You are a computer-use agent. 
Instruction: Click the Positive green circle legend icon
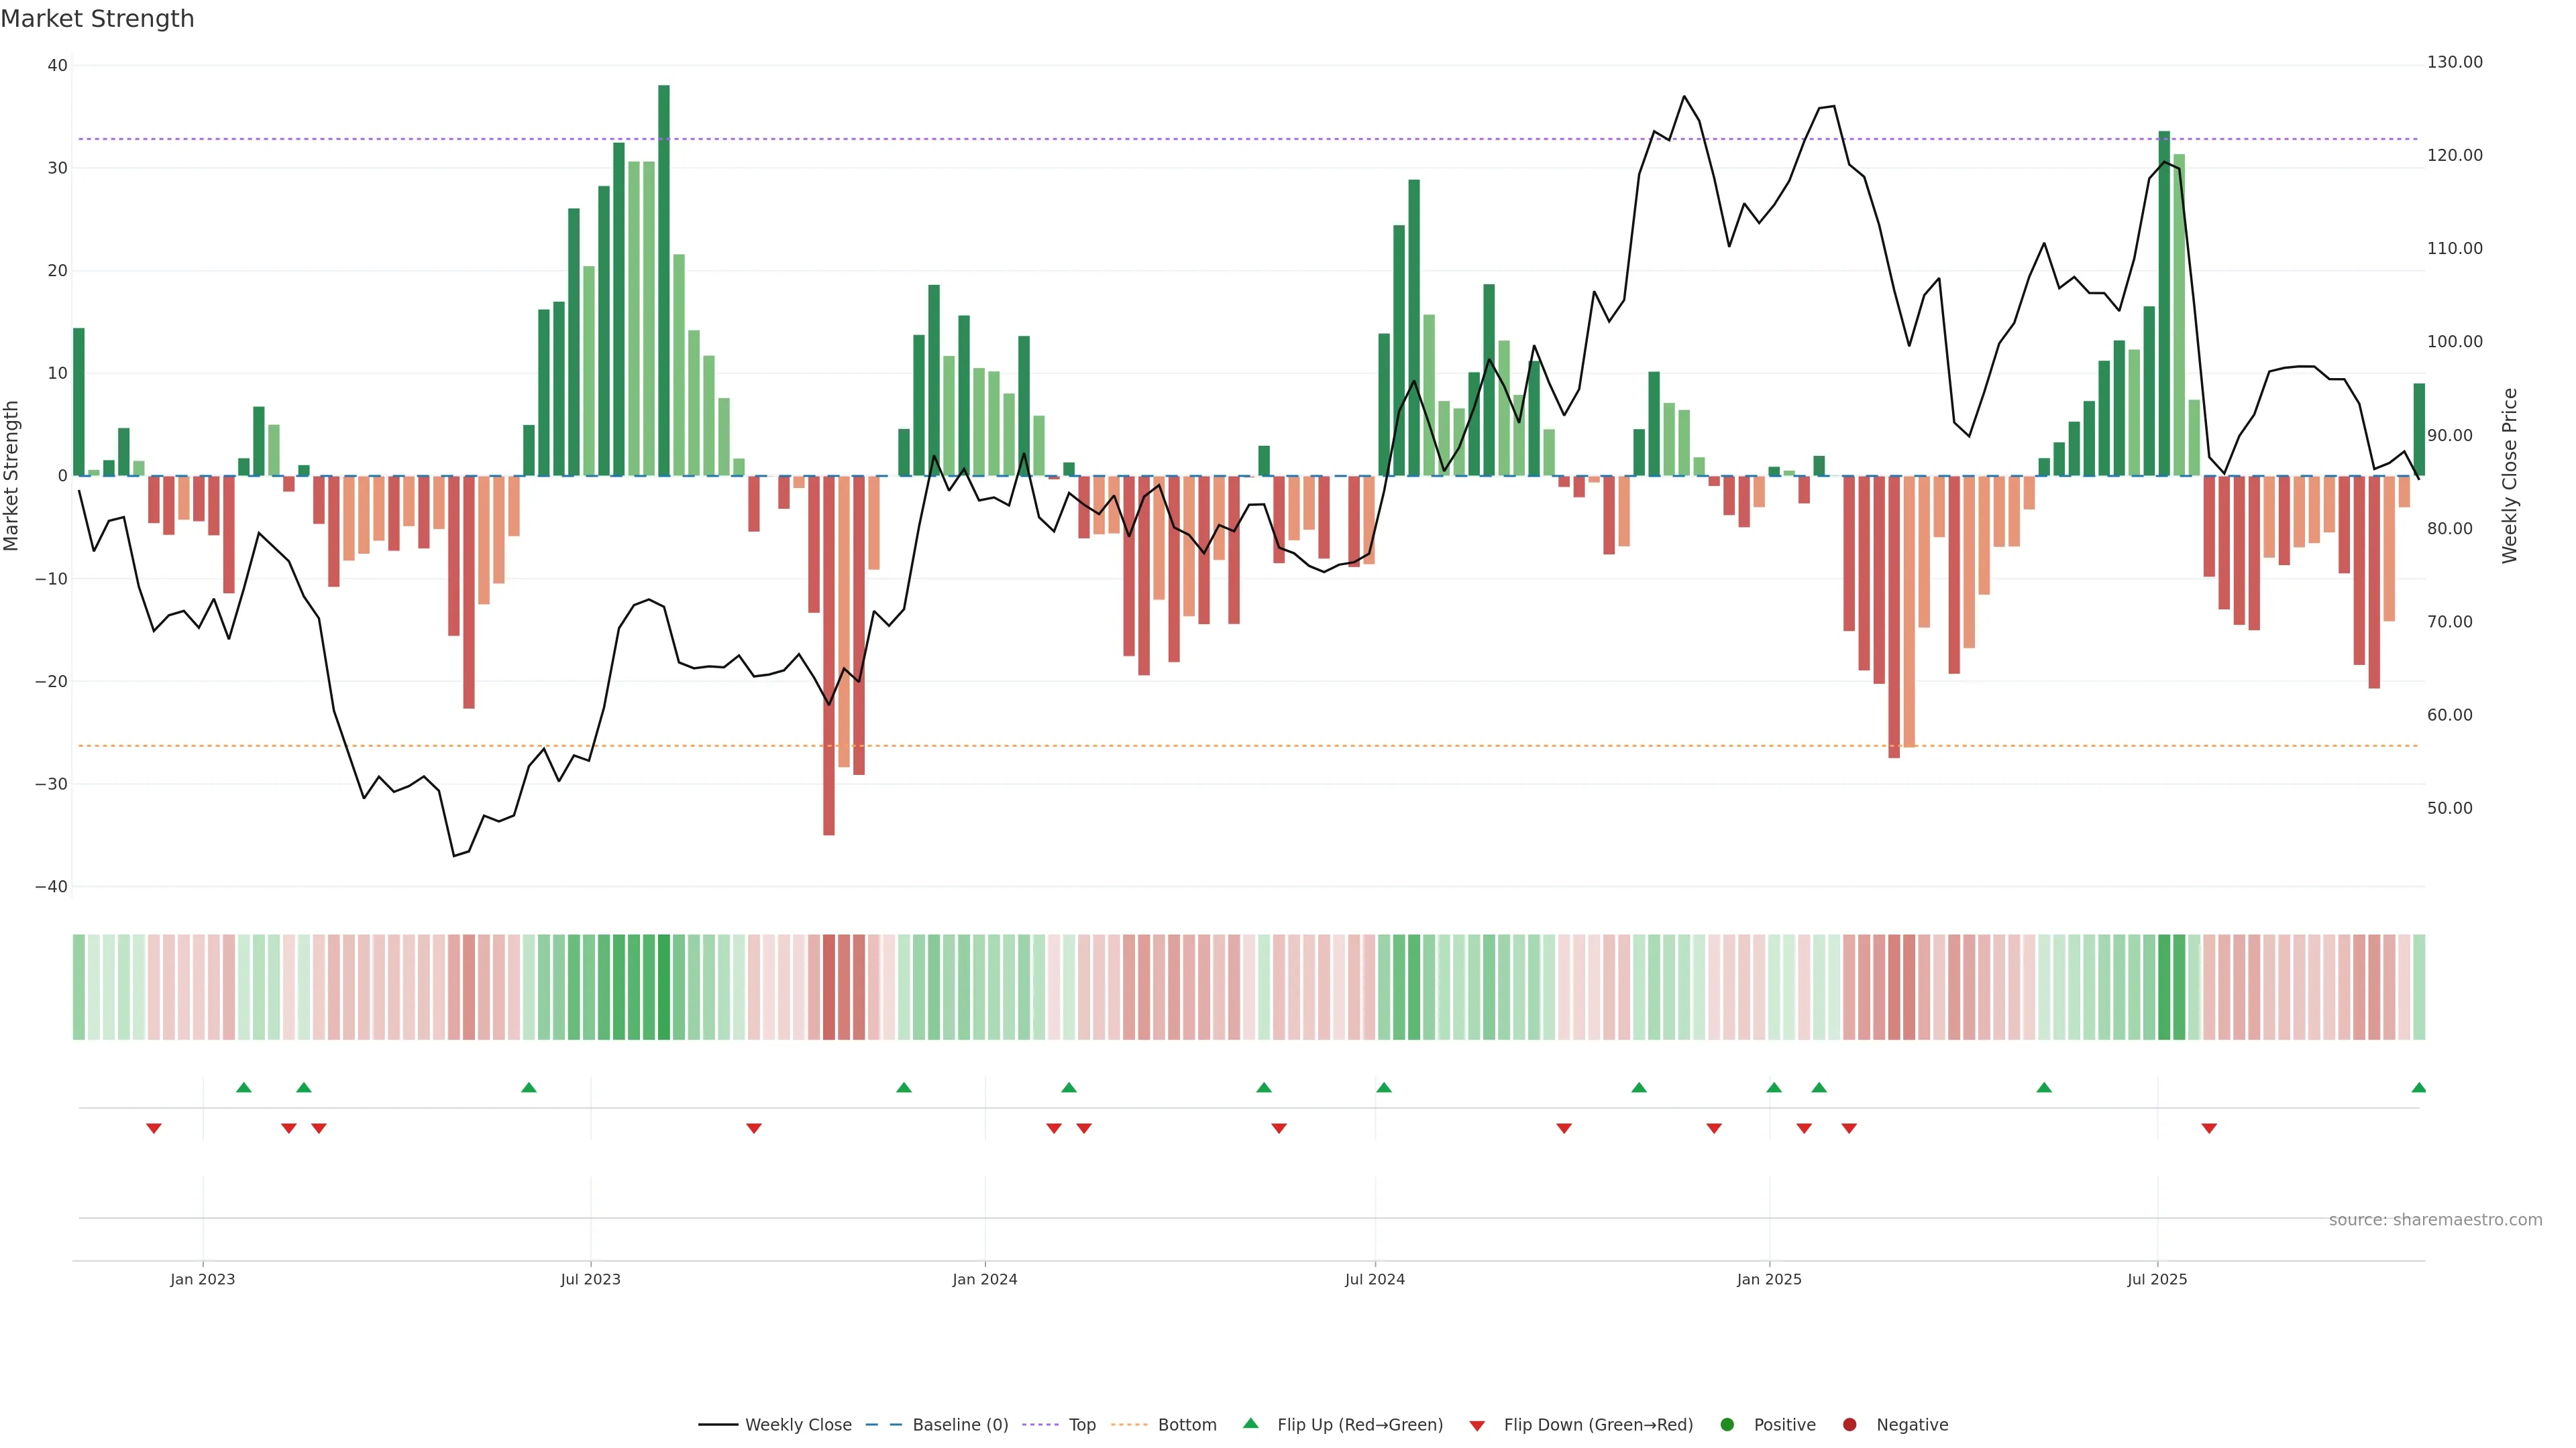[1727, 1425]
